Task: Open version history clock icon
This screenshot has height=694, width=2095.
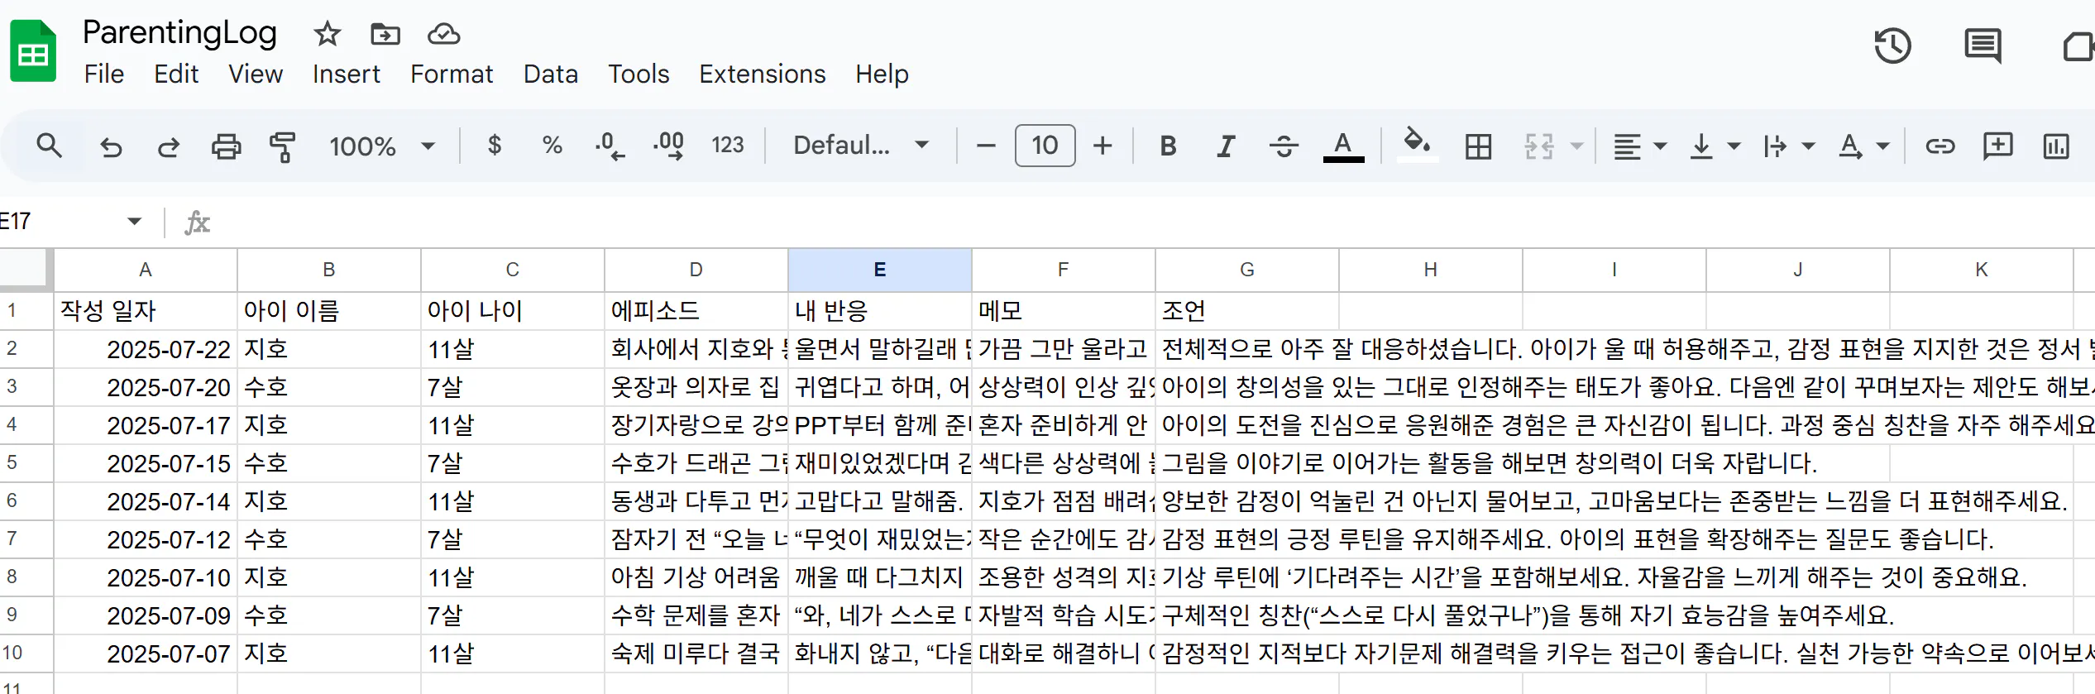Action: (x=1893, y=45)
